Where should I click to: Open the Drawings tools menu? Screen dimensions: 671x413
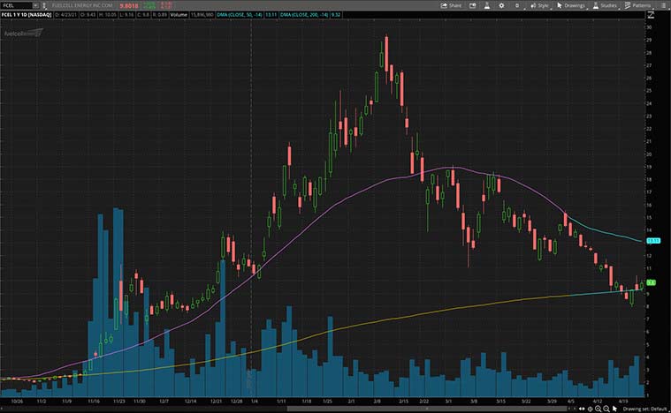coord(572,5)
